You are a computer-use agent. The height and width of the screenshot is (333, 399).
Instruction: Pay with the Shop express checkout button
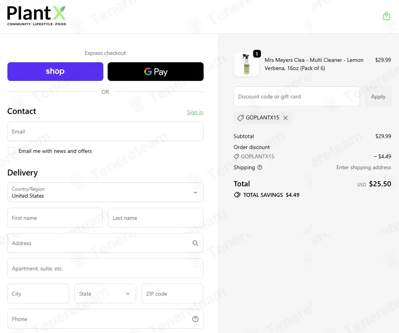55,72
